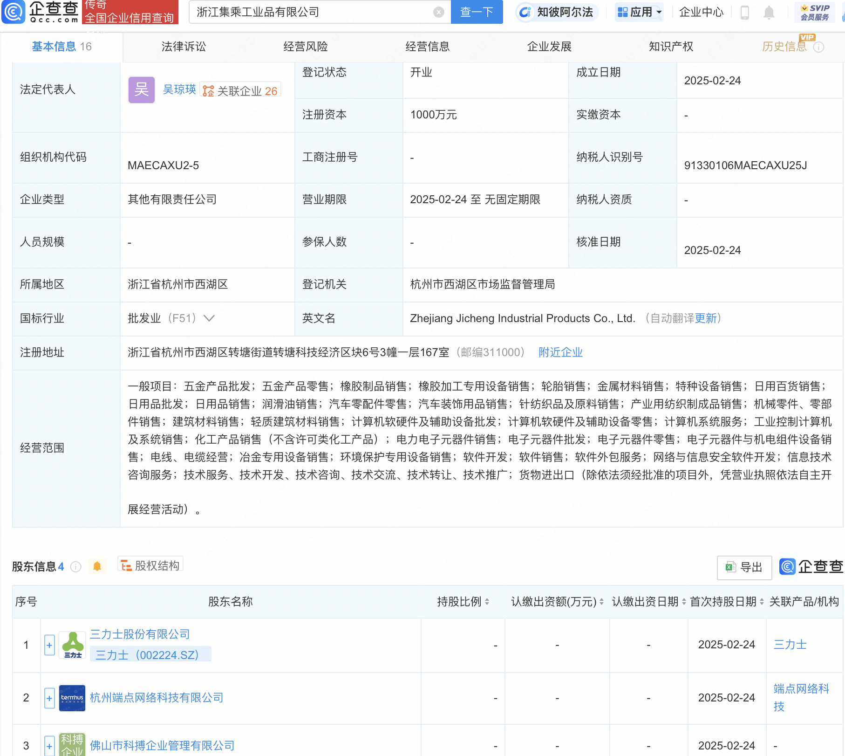Open SVIP member service badge

[x=815, y=12]
